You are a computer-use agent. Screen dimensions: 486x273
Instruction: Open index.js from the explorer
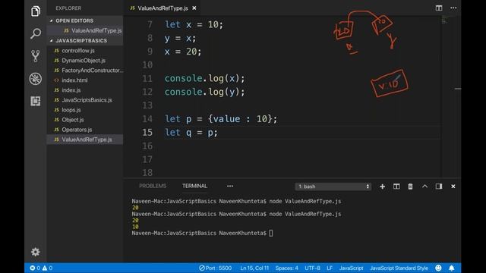tap(71, 90)
